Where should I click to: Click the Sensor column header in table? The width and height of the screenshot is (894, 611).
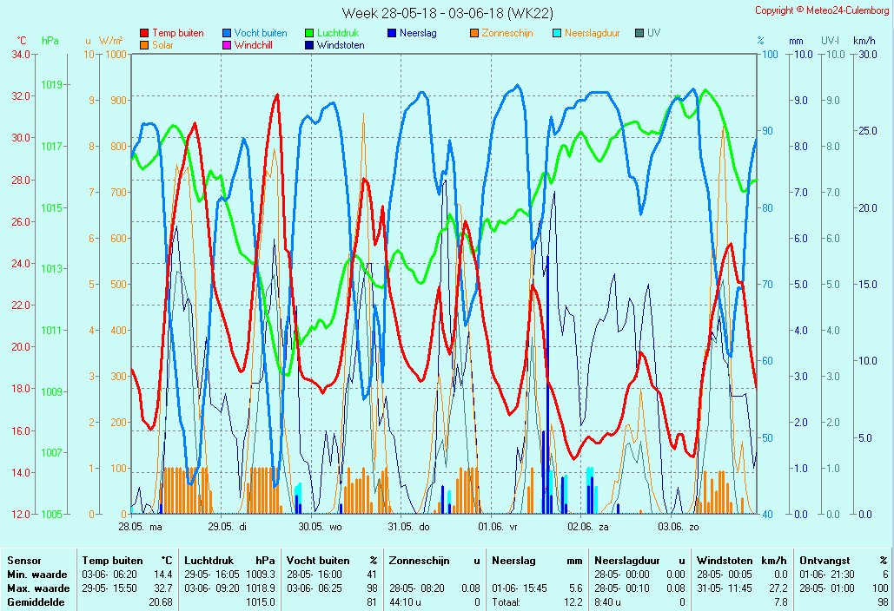click(x=24, y=561)
